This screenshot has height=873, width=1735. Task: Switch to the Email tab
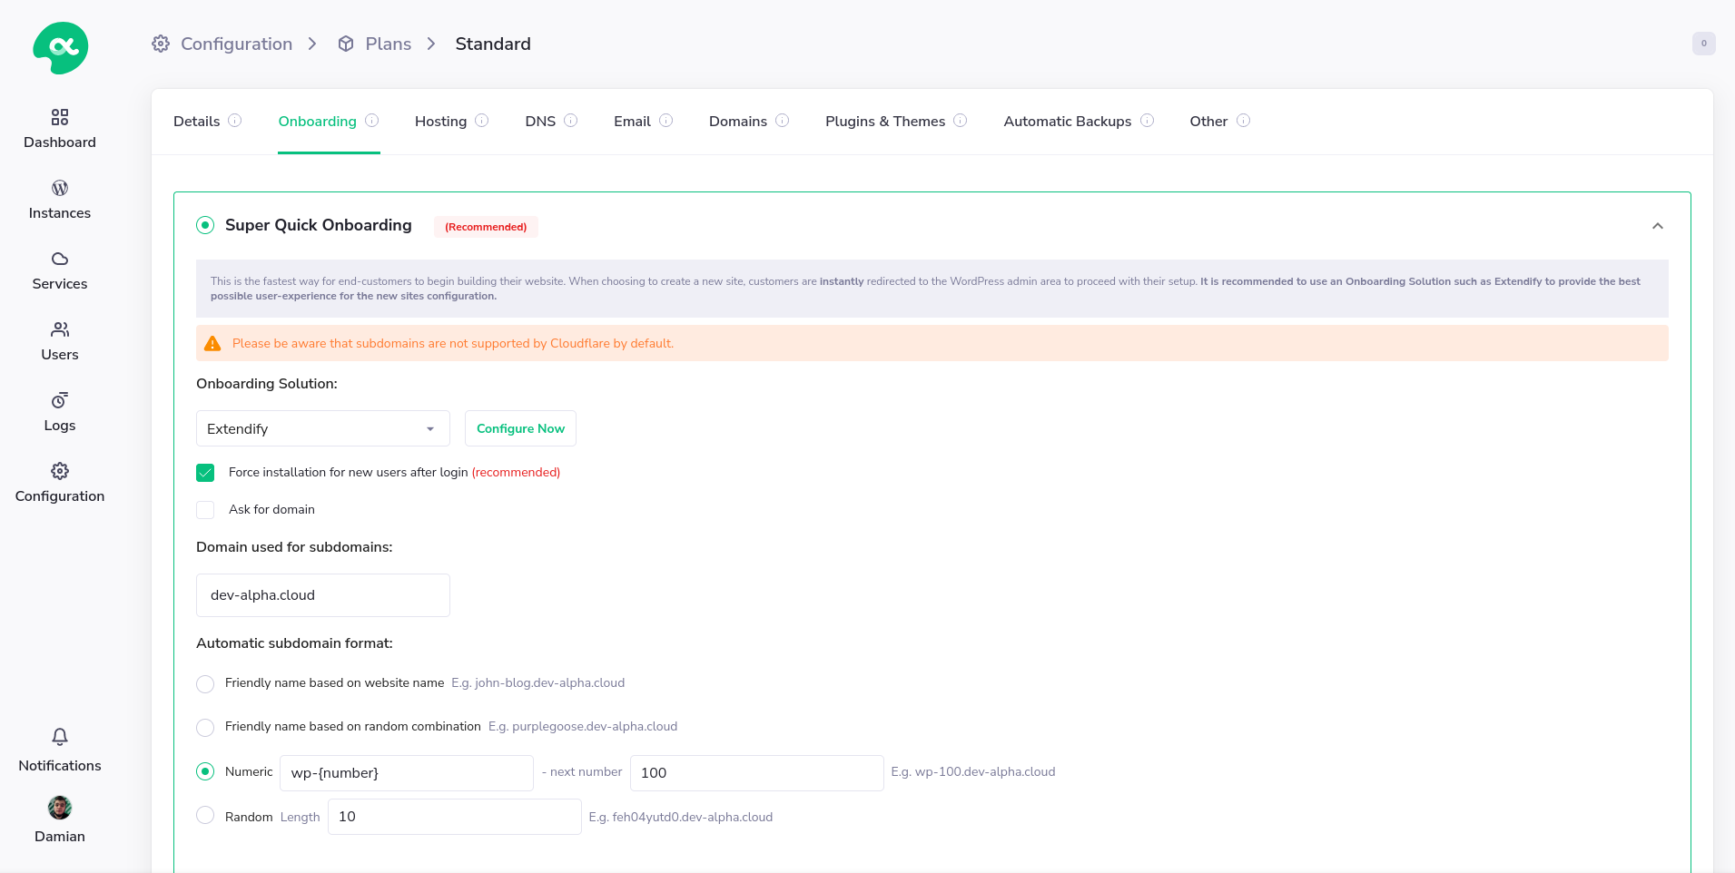[632, 122]
